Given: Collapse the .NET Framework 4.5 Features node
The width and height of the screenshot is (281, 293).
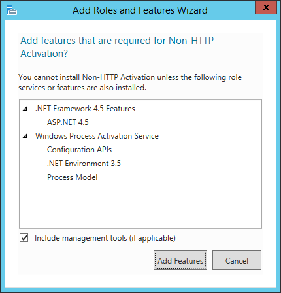Looking at the screenshot, I should 25,109.
